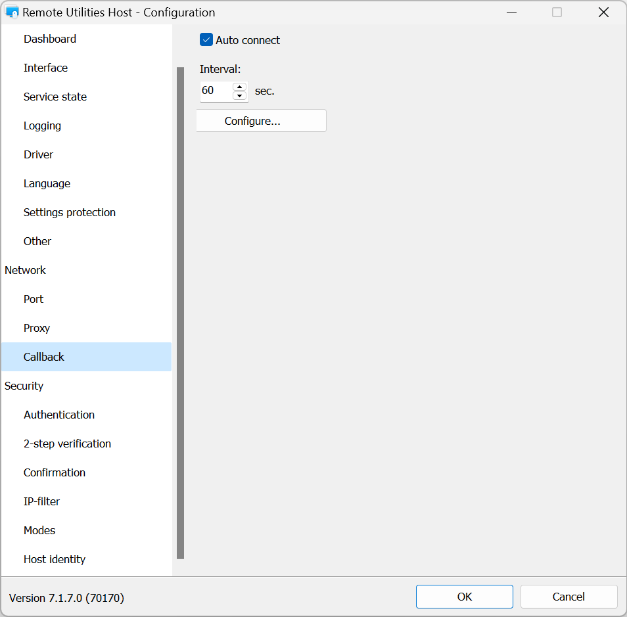Select the highlighted Callback item

[86, 357]
